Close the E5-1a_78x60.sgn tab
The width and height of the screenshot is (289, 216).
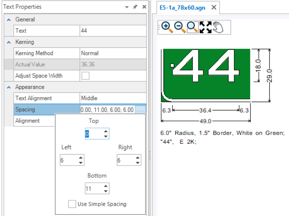214,7
